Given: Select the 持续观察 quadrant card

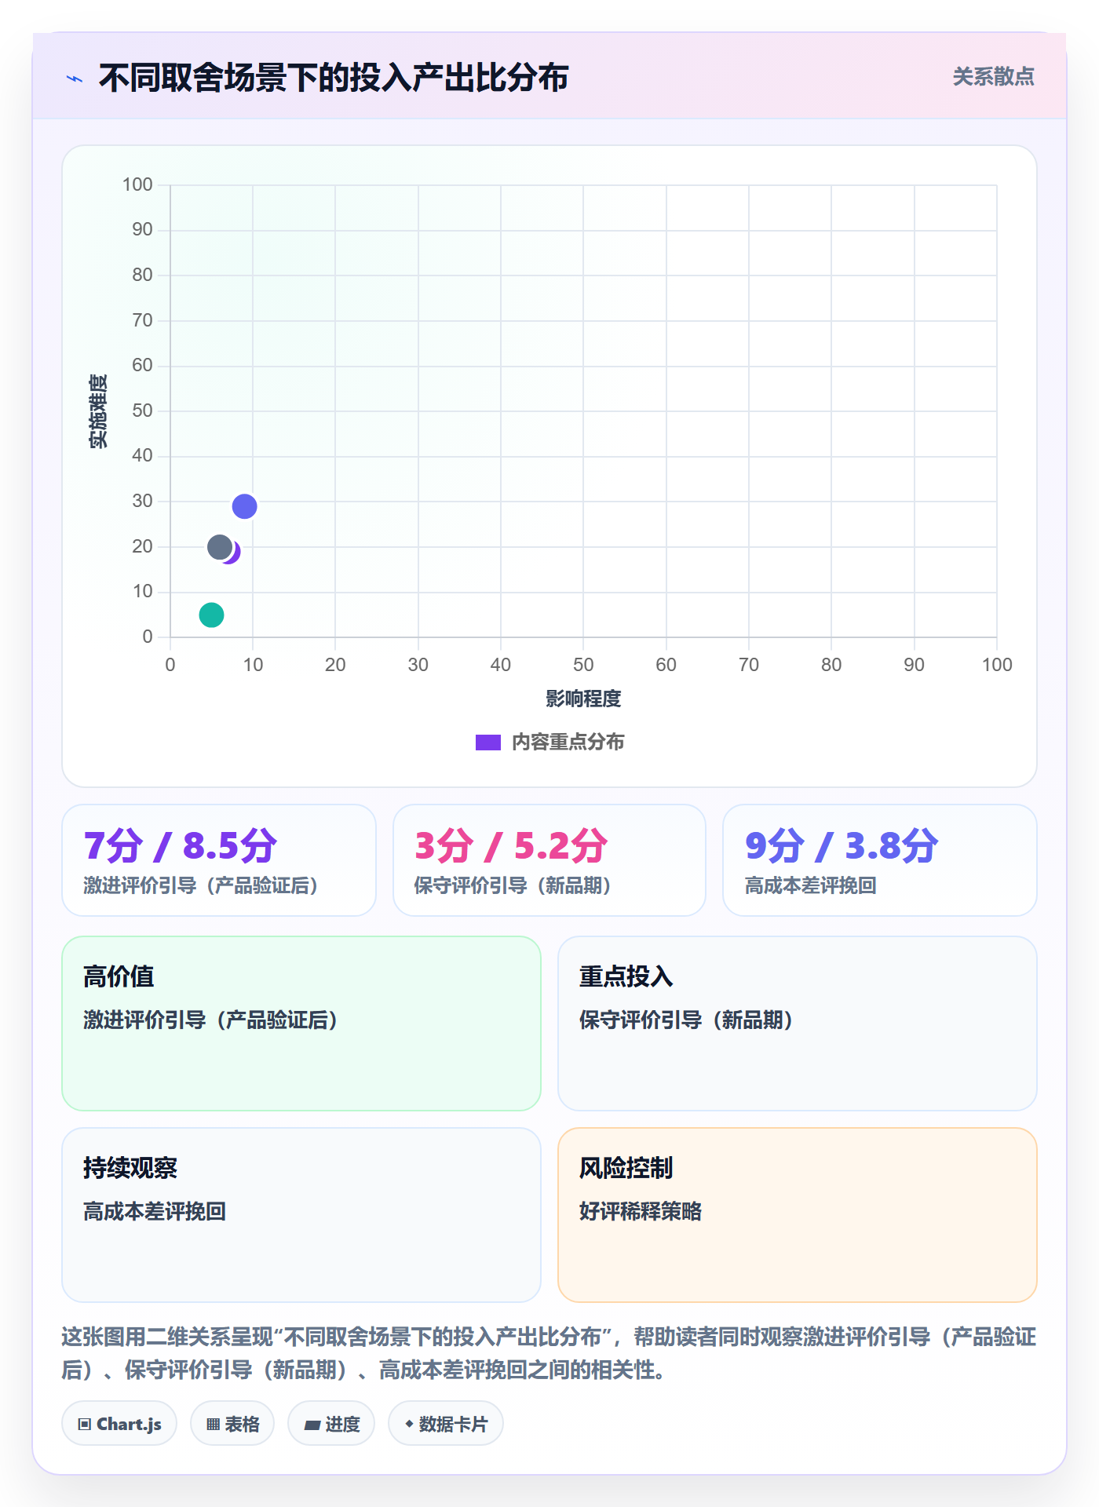Looking at the screenshot, I should 301,1215.
